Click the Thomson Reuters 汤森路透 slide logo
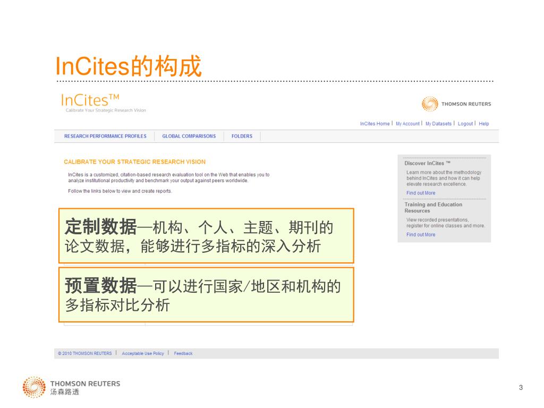 [x=71, y=387]
